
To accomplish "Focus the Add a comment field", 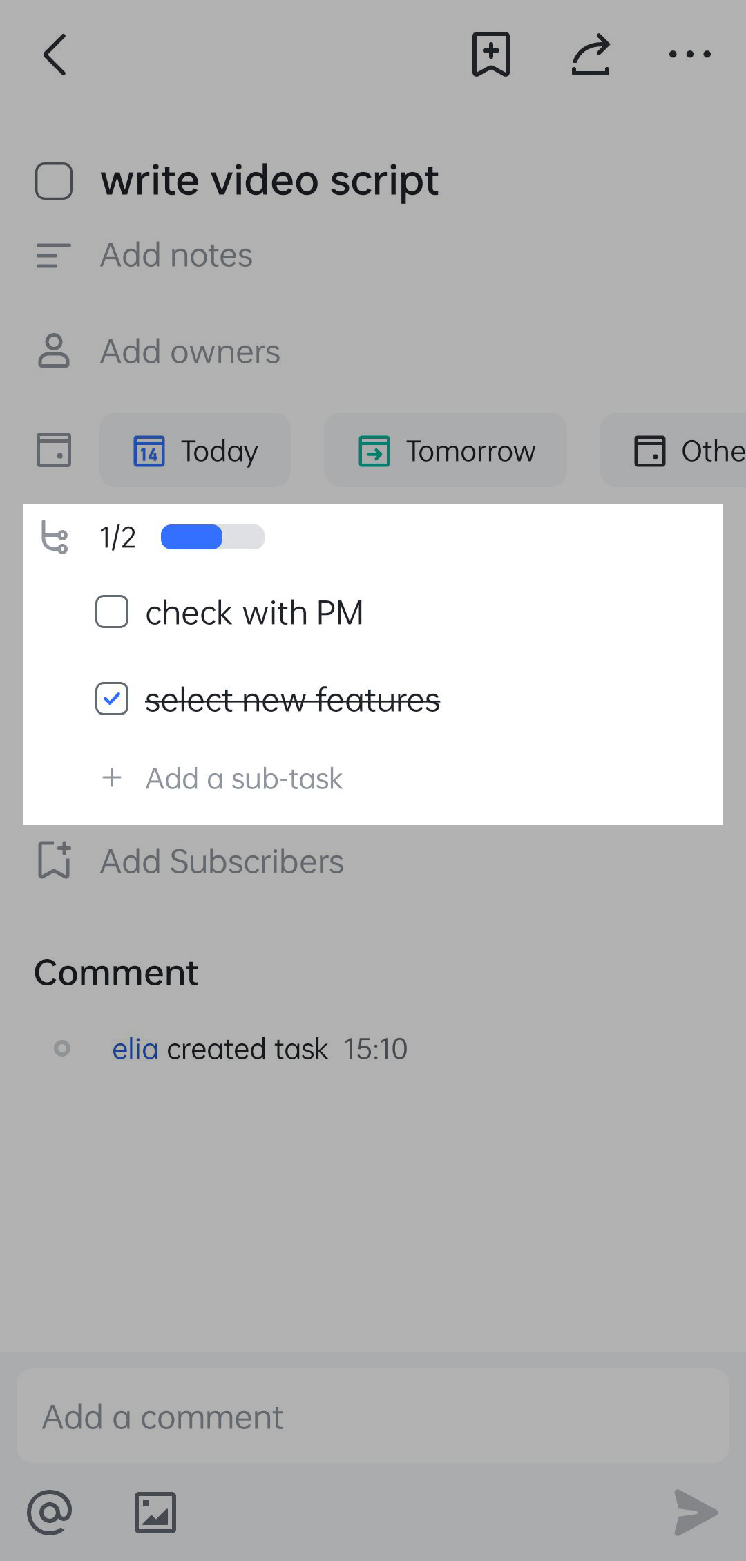I will click(373, 1417).
